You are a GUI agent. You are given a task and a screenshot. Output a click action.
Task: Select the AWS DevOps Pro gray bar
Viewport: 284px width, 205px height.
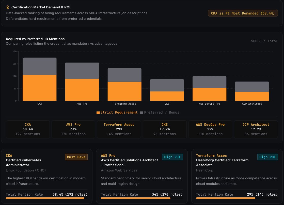pos(209,82)
